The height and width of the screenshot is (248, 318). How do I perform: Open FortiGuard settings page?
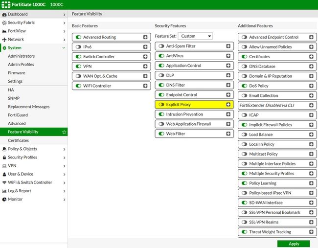click(18, 115)
